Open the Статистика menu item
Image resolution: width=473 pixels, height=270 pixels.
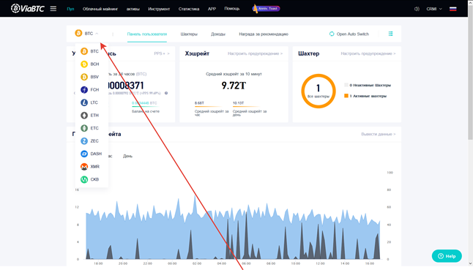189,9
